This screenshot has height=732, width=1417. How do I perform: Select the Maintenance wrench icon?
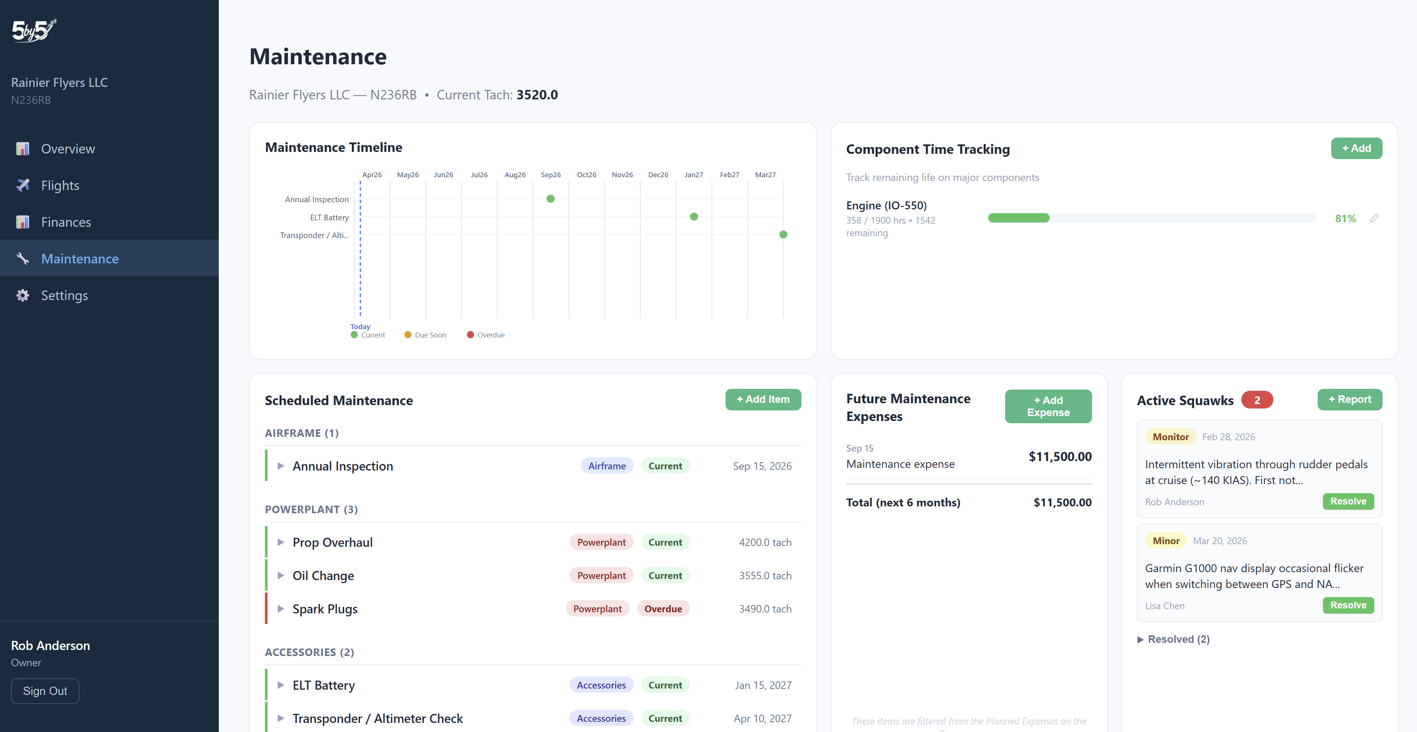(23, 258)
